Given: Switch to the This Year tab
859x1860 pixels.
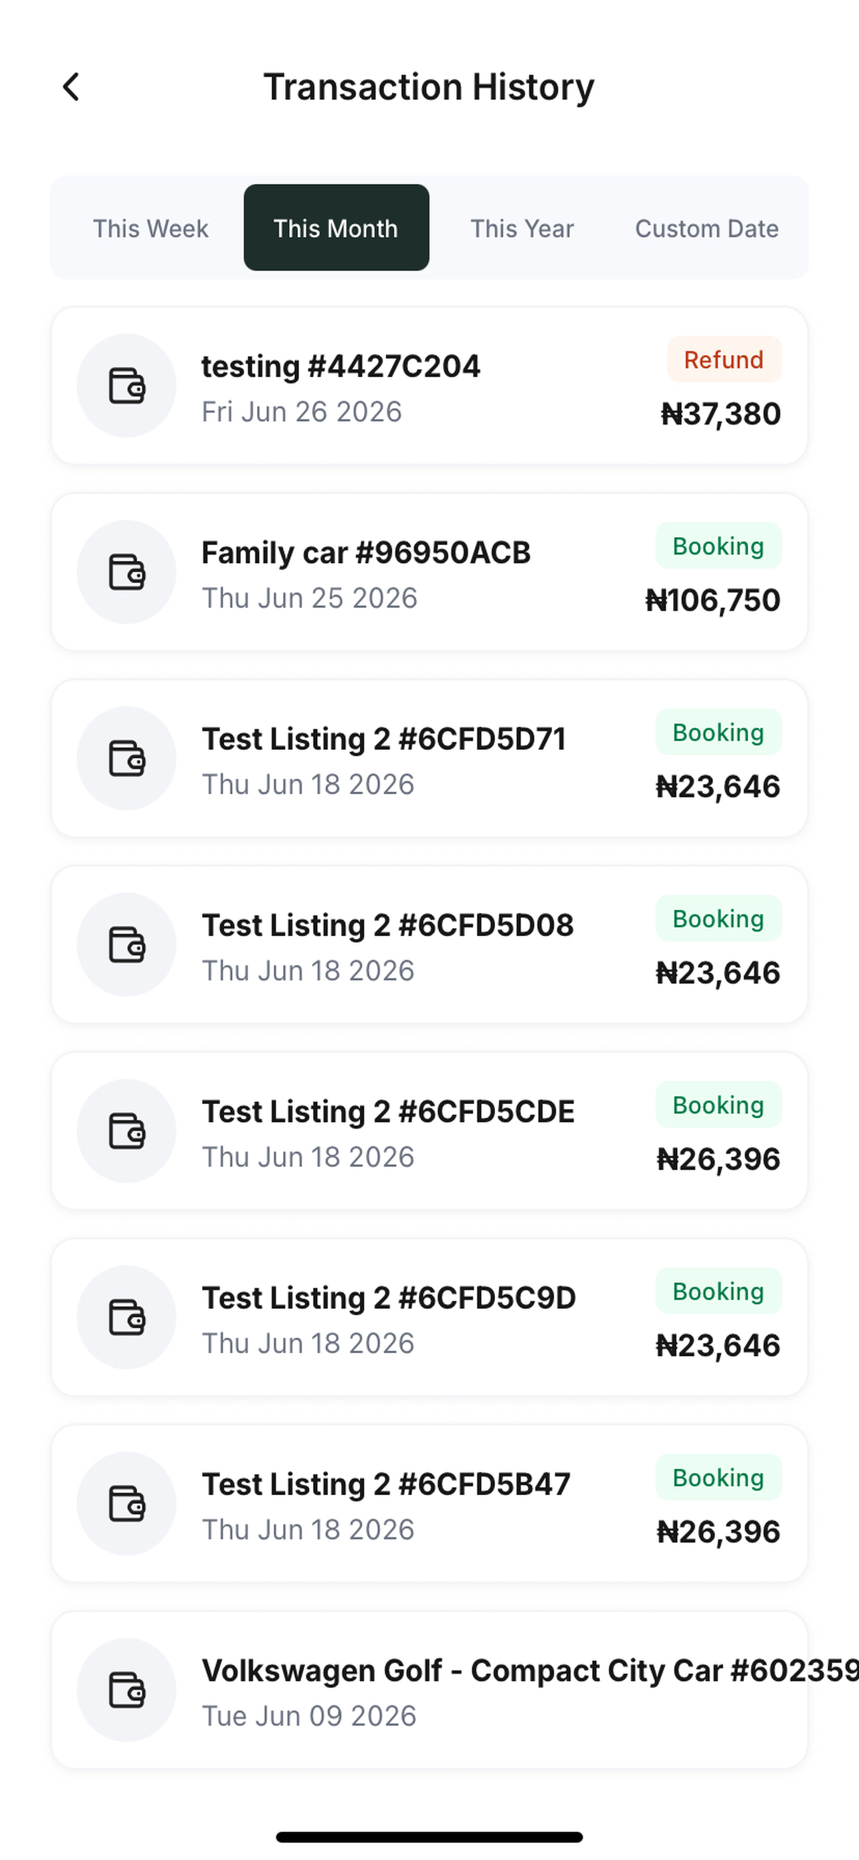Looking at the screenshot, I should [x=522, y=228].
